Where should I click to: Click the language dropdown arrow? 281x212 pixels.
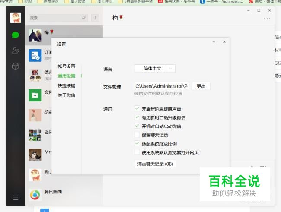point(171,68)
